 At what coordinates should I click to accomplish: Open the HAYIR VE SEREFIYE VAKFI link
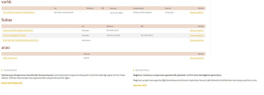pyautogui.click(x=15, y=35)
